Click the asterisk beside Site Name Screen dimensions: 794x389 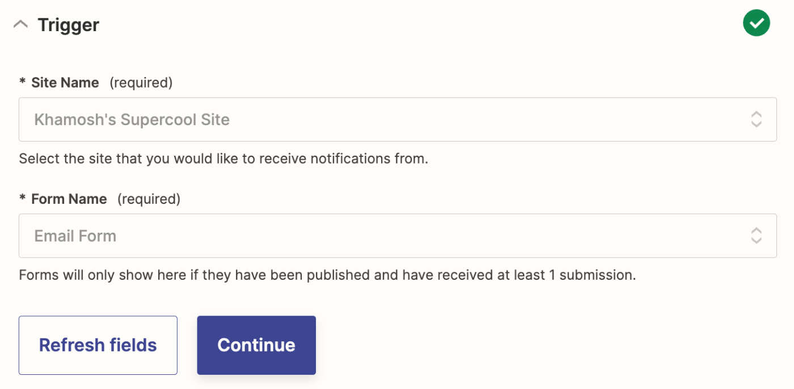coord(23,83)
